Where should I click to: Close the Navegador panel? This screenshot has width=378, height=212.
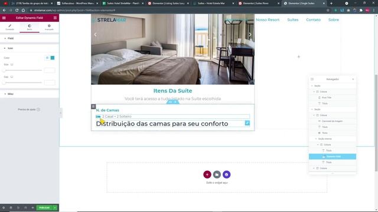[353, 79]
